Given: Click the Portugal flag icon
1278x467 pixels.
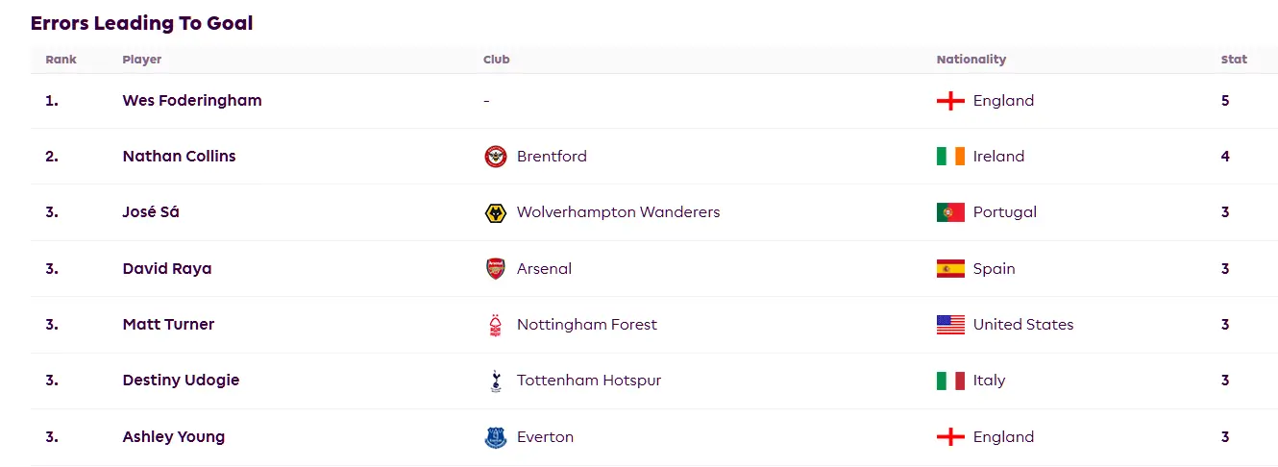Looking at the screenshot, I should pos(950,212).
